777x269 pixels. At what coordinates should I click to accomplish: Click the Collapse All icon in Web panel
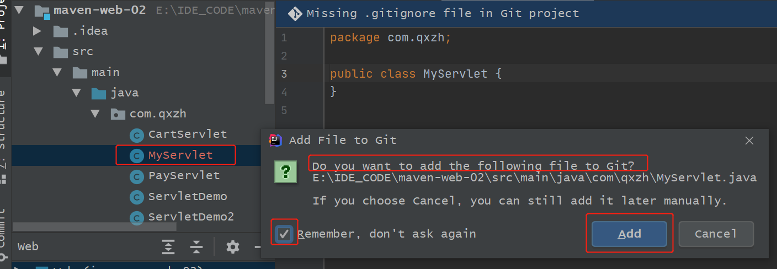(196, 247)
